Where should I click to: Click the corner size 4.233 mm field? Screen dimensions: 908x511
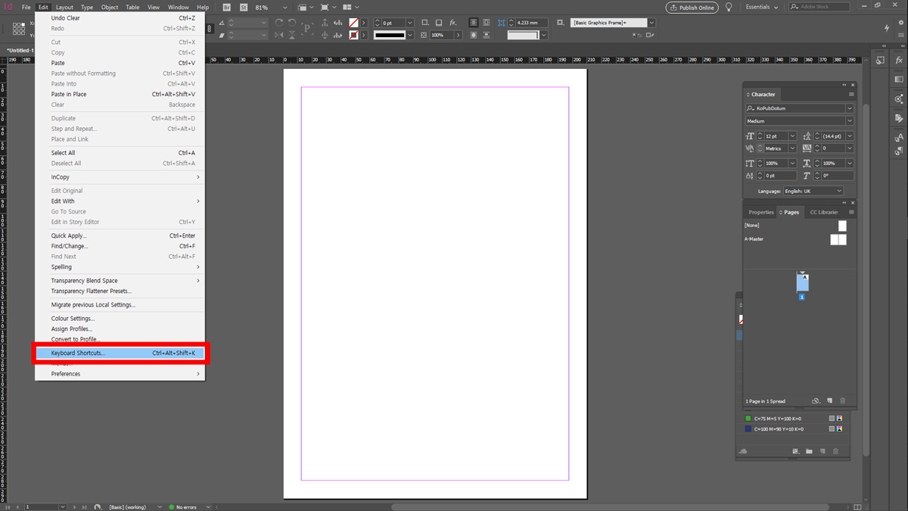[x=532, y=23]
